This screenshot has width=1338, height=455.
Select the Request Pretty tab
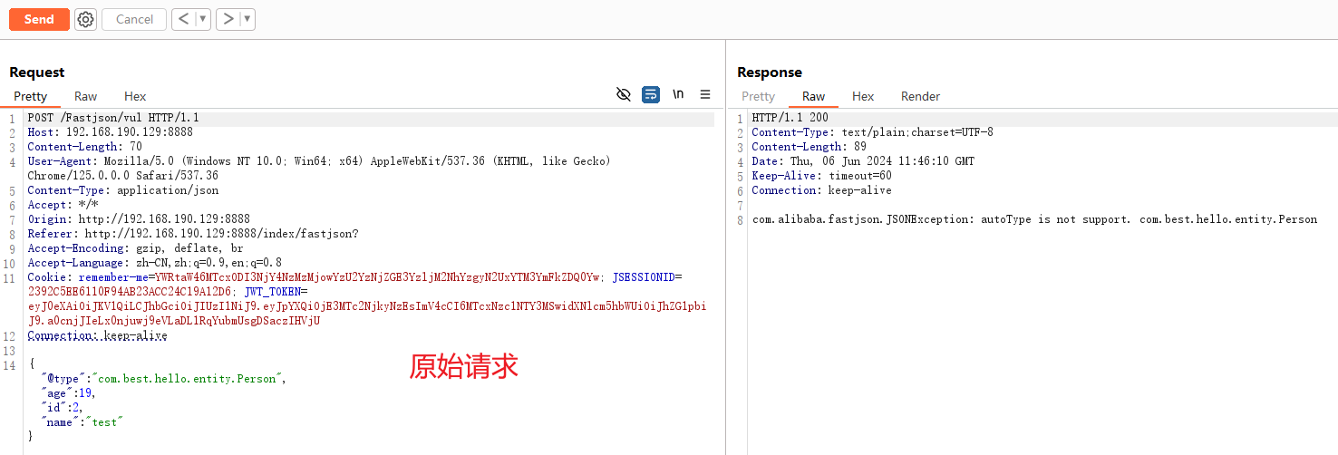30,96
